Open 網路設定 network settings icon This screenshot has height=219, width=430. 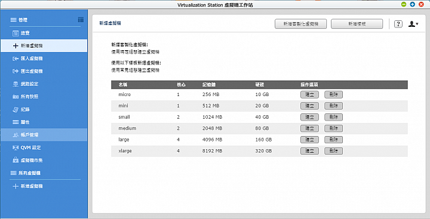pos(16,84)
